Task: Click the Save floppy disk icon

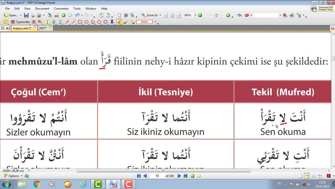Action: coord(26,15)
